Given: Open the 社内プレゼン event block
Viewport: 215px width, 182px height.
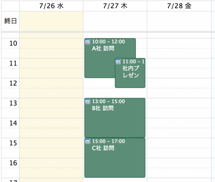Looking at the screenshot, I should 130,73.
